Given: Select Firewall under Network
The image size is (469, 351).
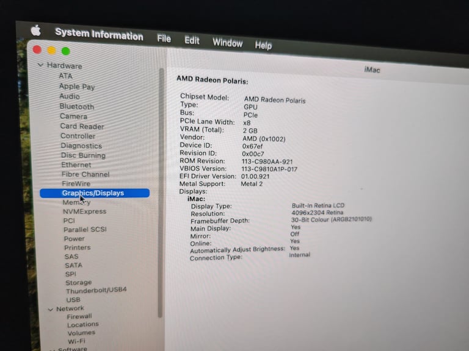Looking at the screenshot, I should pyautogui.click(x=79, y=316).
